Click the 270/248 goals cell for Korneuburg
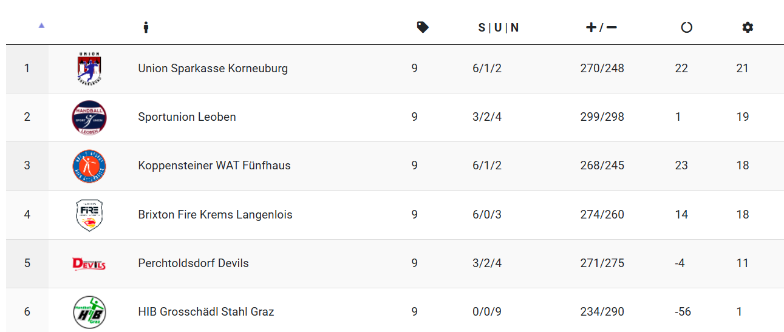Viewport: 784px width, 332px height. (x=602, y=68)
